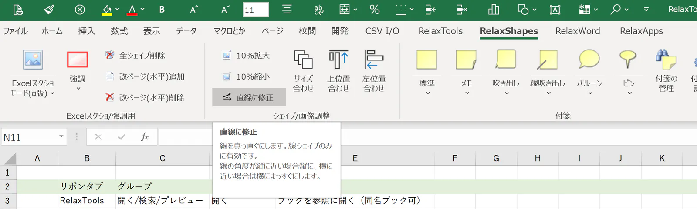This screenshot has width=697, height=209.
Task: Switch to the ホーム tab
Action: click(52, 31)
